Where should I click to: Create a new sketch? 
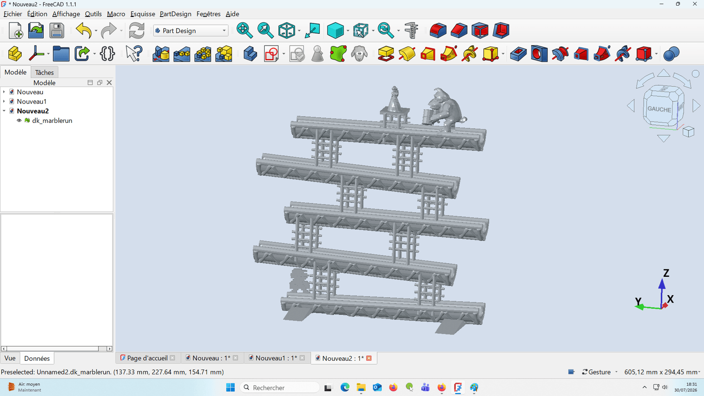point(271,54)
